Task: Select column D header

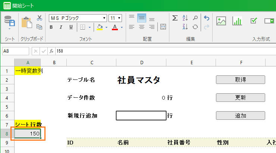Action: 141,62
